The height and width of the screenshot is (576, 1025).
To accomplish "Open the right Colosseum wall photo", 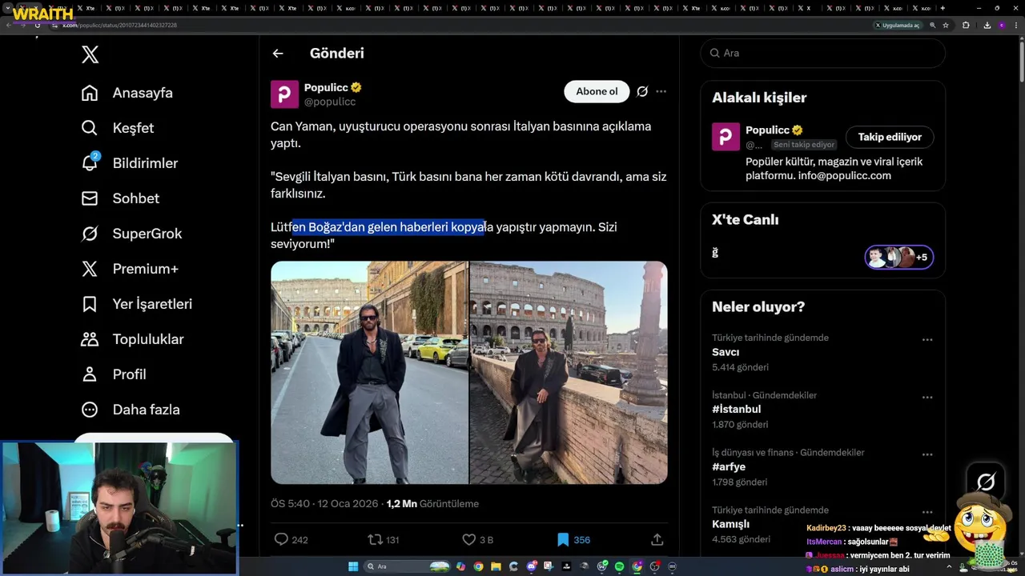I will click(x=569, y=373).
